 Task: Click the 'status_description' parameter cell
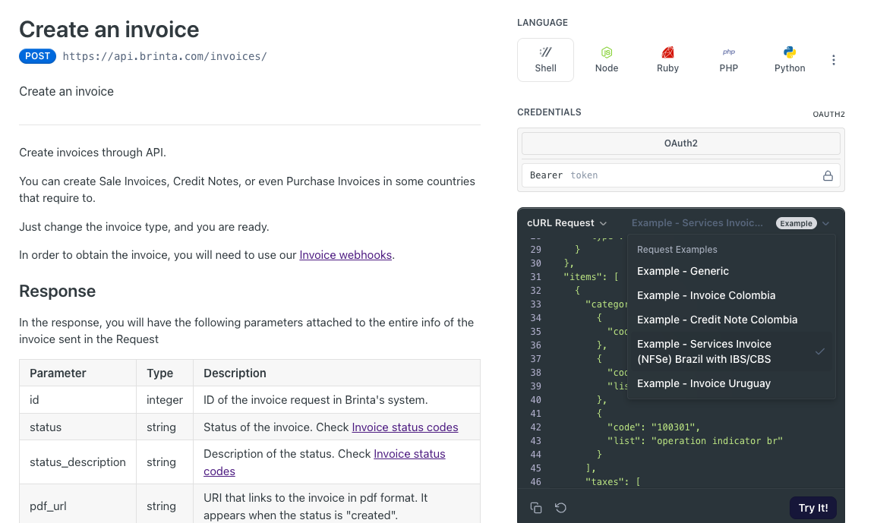tap(77, 462)
